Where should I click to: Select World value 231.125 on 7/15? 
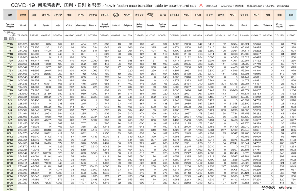tap(22, 44)
